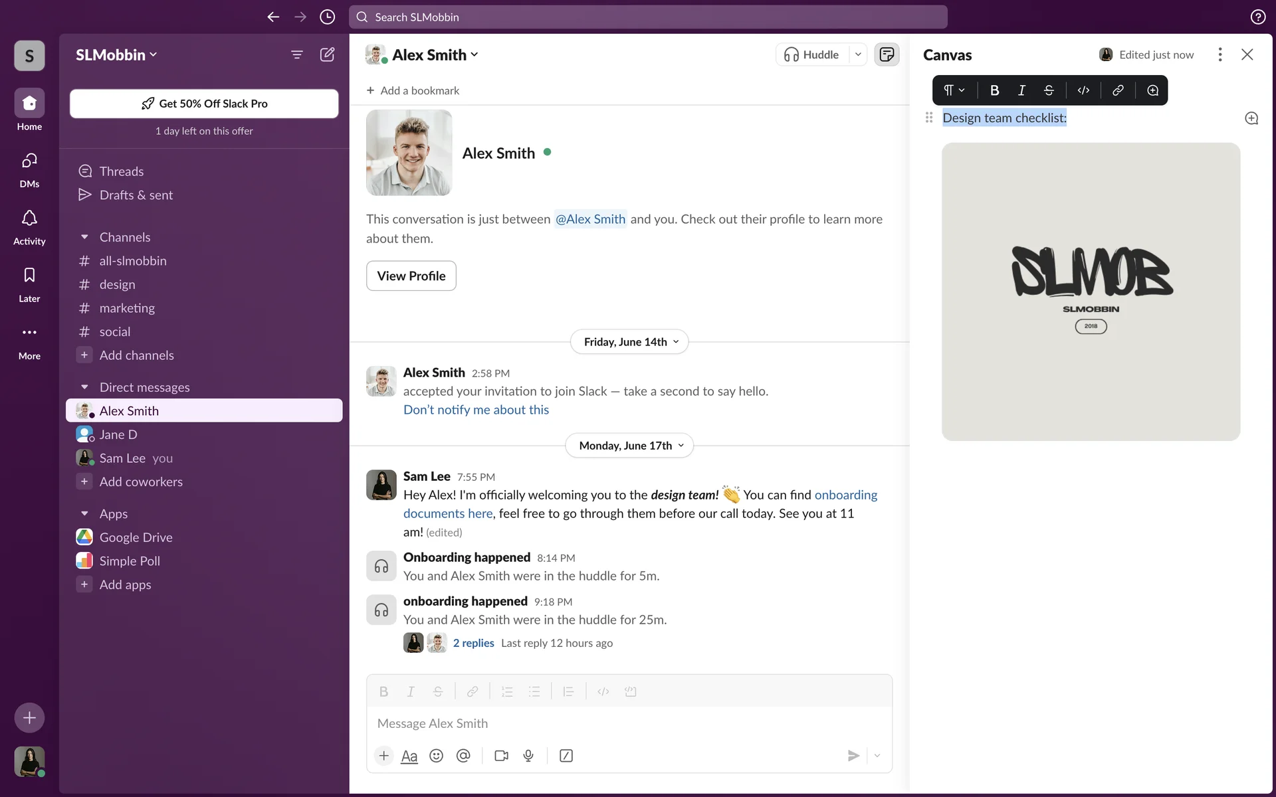
Task: Click the canvas icon in conversation header
Action: [887, 54]
